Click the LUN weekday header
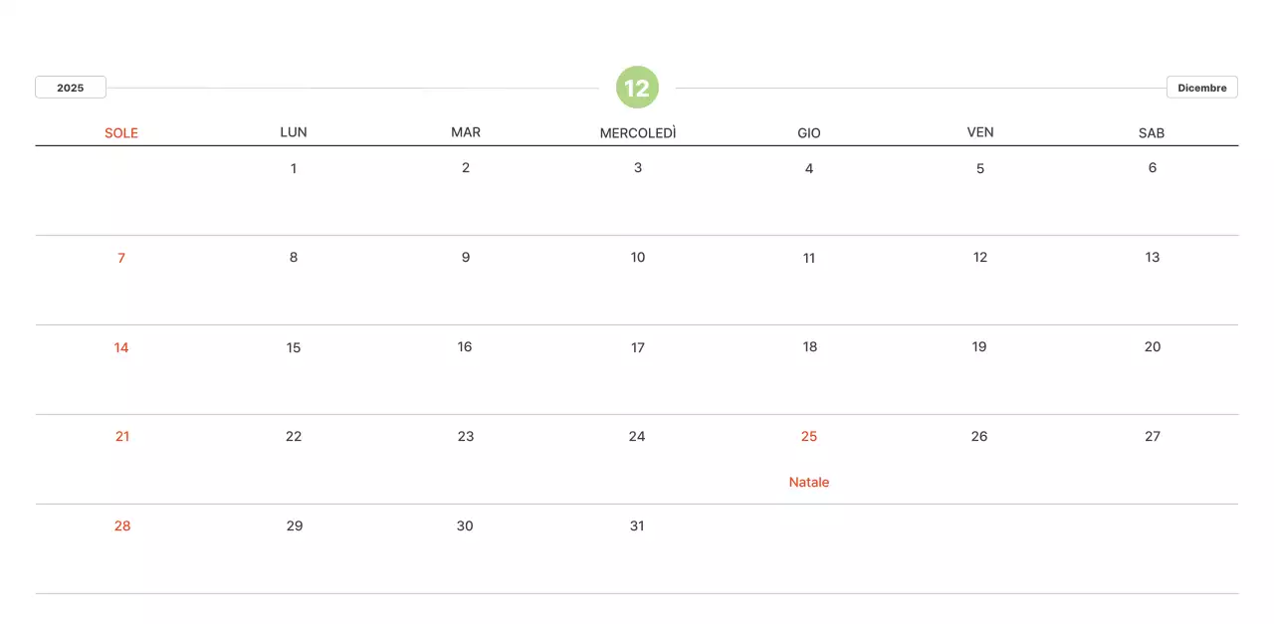Image resolution: width=1274 pixels, height=624 pixels. click(x=294, y=131)
